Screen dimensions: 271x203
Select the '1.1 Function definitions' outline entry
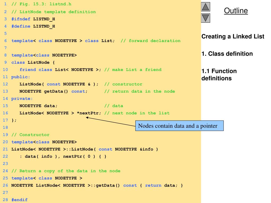point(219,75)
